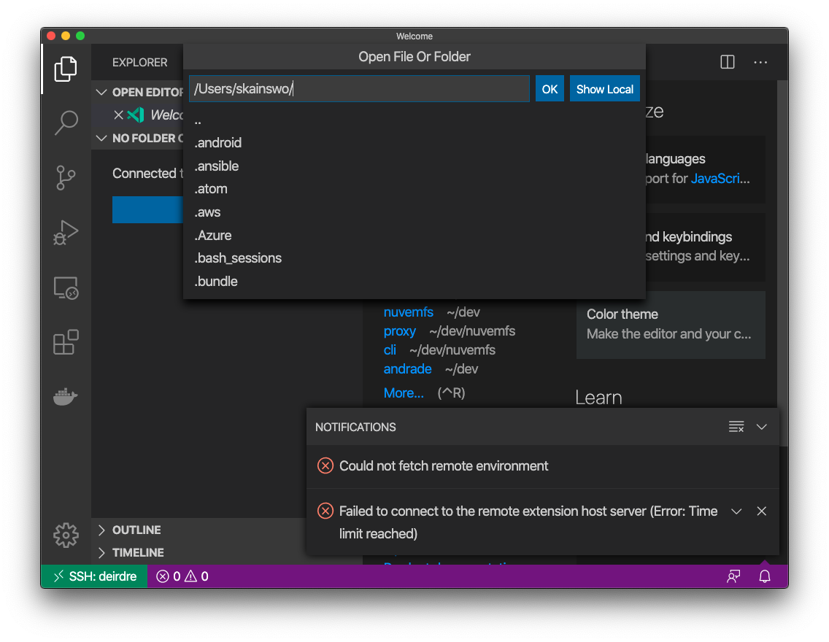Image resolution: width=829 pixels, height=642 pixels.
Task: Open the Manage gear menu
Action: tap(66, 535)
